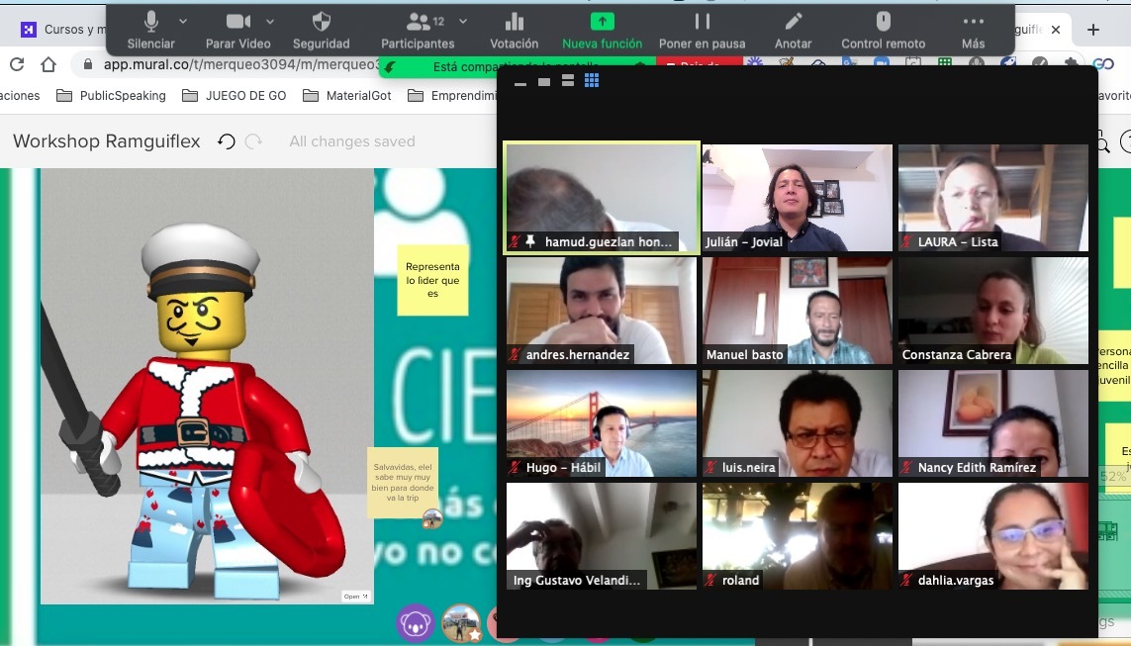This screenshot has height=646, width=1131.
Task: Open the Emprendimi bookmarks folder
Action: click(451, 95)
